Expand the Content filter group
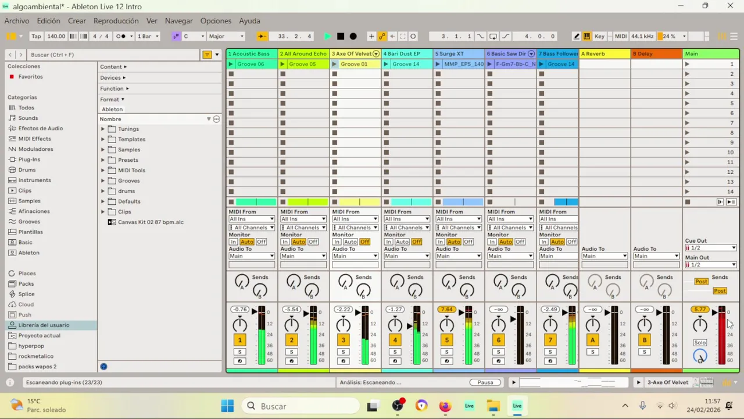This screenshot has height=419, width=744. (113, 66)
